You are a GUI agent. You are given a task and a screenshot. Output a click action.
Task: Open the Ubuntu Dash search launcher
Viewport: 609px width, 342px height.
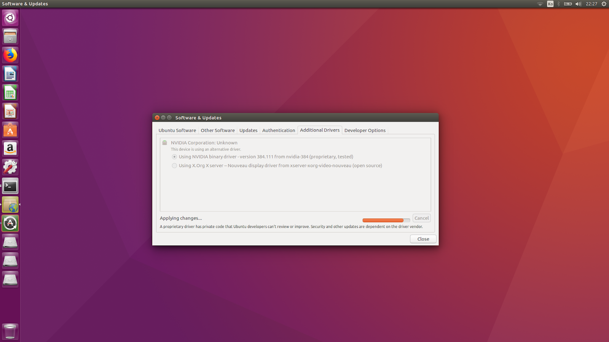click(10, 18)
